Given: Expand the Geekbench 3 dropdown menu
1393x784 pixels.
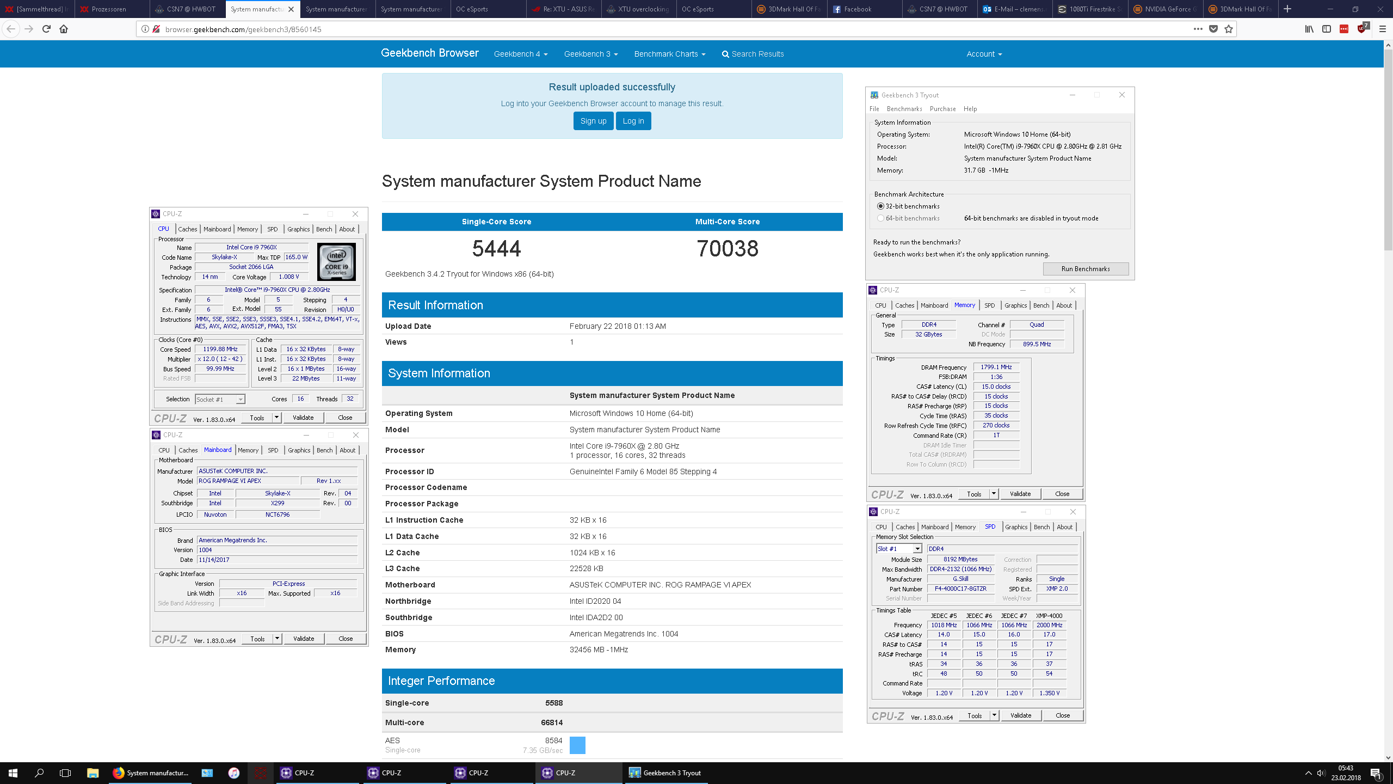Looking at the screenshot, I should (591, 54).
